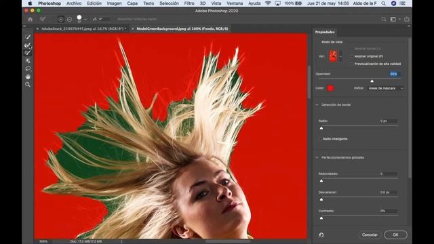Open the Capa menu
This screenshot has height=244, width=434.
[x=132, y=3]
